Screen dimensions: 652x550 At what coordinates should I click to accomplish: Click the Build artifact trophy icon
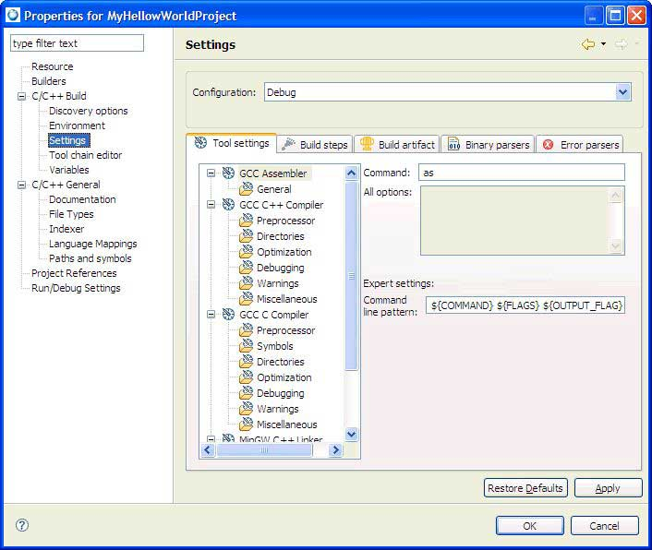pyautogui.click(x=367, y=144)
